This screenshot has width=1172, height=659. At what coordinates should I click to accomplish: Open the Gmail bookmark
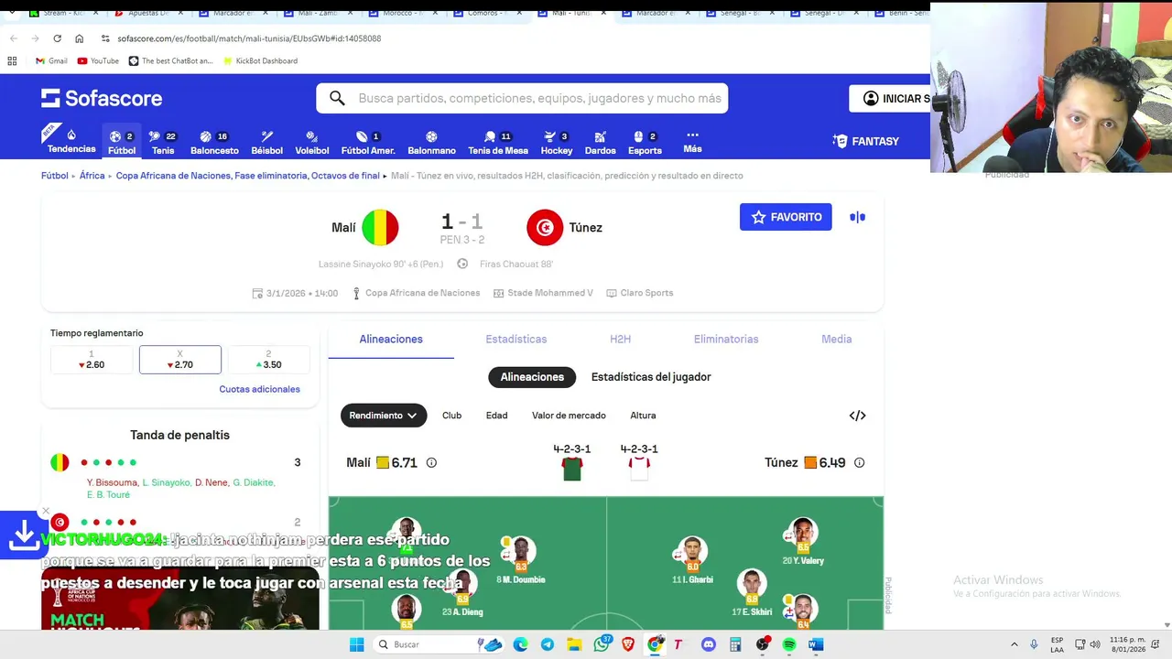pyautogui.click(x=51, y=60)
